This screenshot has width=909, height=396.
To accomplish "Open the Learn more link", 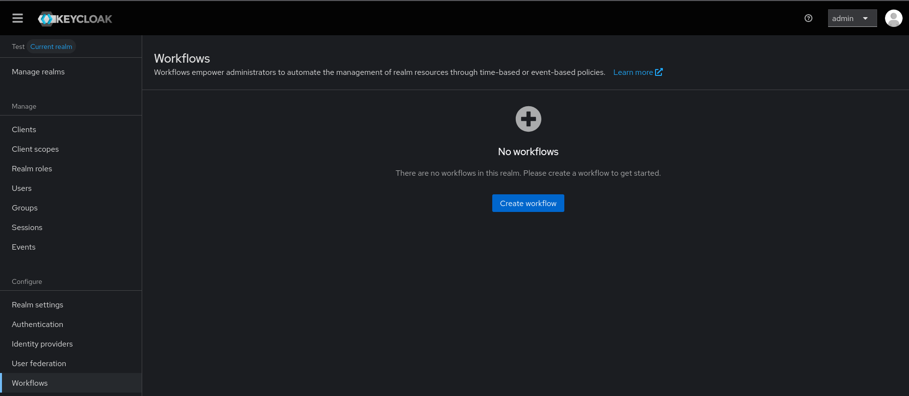I will (x=632, y=72).
